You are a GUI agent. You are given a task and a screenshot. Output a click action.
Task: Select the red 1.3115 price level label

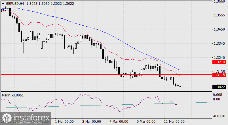[x=220, y=75]
